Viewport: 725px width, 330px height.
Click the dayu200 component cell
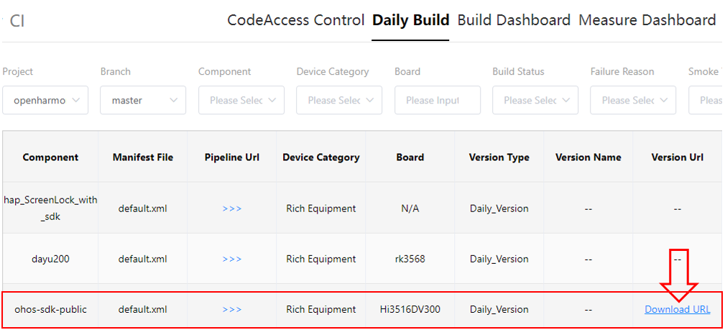point(50,259)
